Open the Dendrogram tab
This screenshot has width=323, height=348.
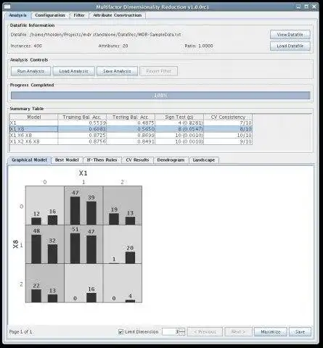coord(171,160)
